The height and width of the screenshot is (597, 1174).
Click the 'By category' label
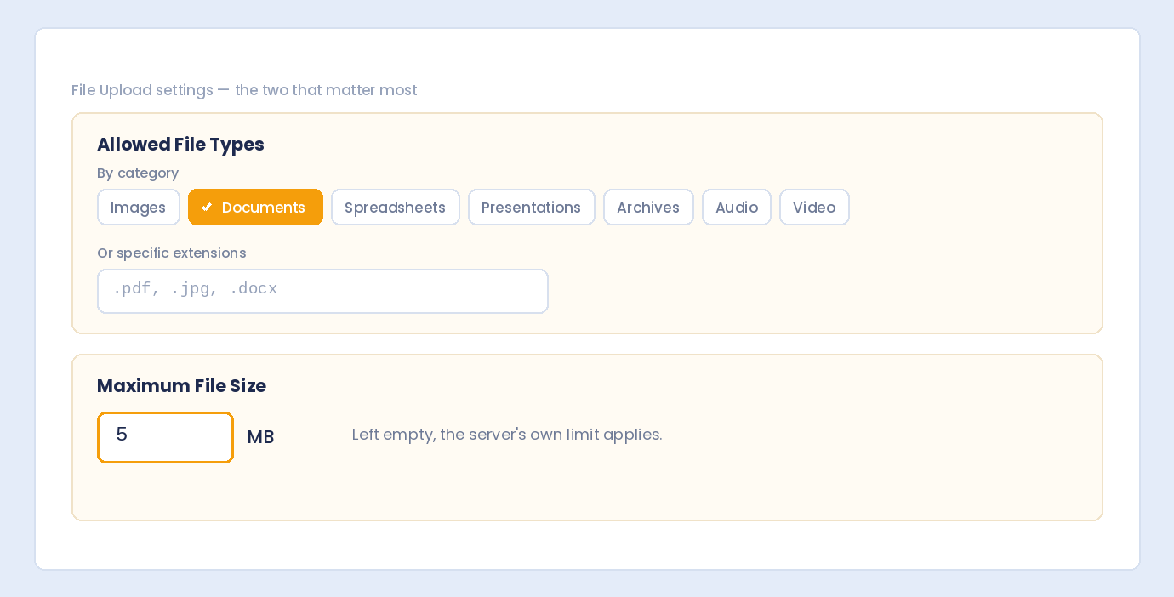point(138,173)
